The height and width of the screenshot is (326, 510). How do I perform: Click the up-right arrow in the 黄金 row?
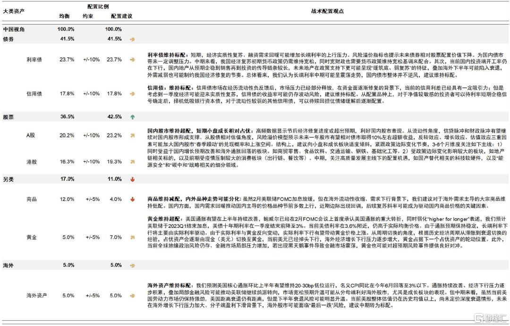click(x=132, y=238)
